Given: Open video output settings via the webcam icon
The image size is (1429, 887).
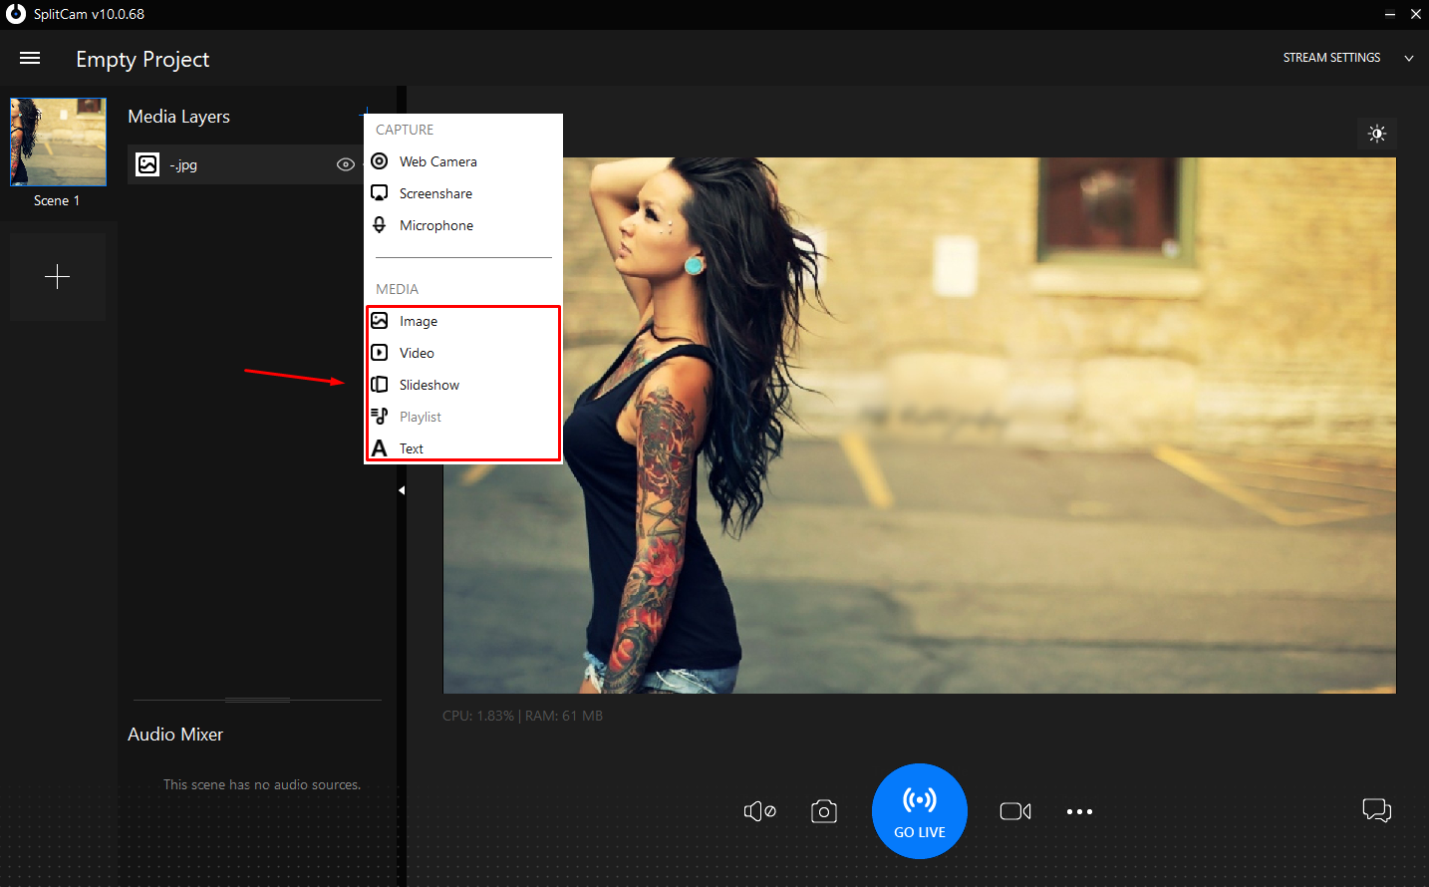Looking at the screenshot, I should 1014,810.
